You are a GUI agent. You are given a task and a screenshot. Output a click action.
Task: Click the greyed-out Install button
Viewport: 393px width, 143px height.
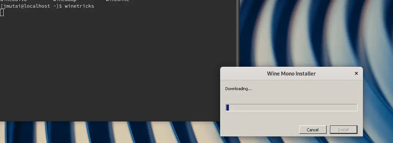point(344,130)
